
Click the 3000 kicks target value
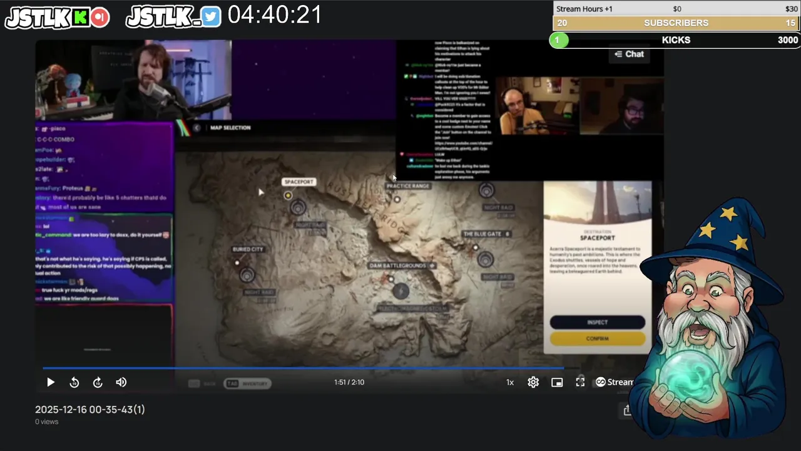coord(788,40)
